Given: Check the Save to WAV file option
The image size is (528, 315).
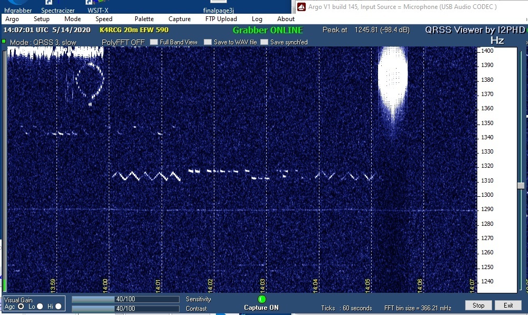Looking at the screenshot, I should (x=208, y=42).
